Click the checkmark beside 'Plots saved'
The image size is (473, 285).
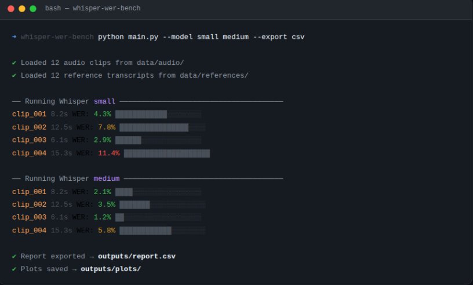pyautogui.click(x=14, y=269)
